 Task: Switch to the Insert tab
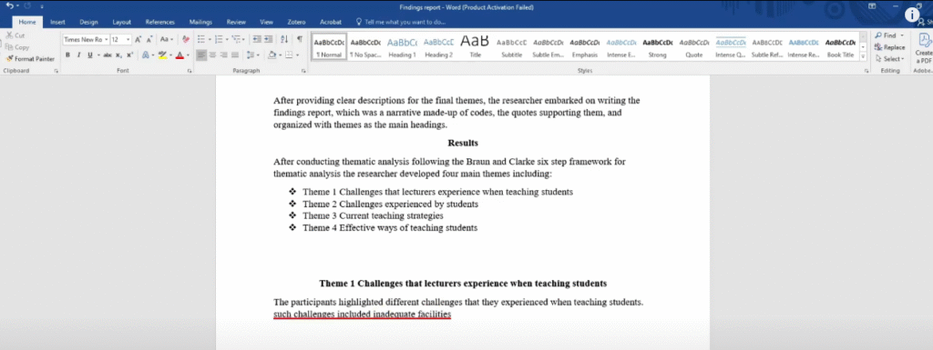click(57, 22)
